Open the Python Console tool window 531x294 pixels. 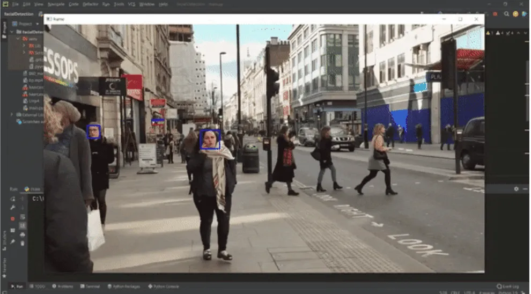tap(164, 286)
